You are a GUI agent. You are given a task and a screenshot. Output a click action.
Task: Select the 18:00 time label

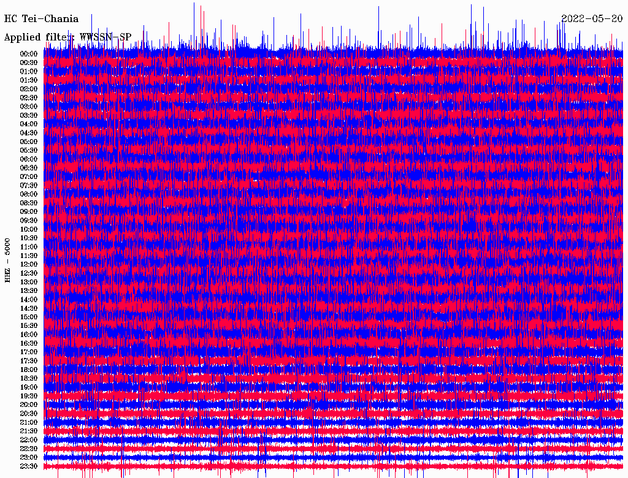click(29, 370)
